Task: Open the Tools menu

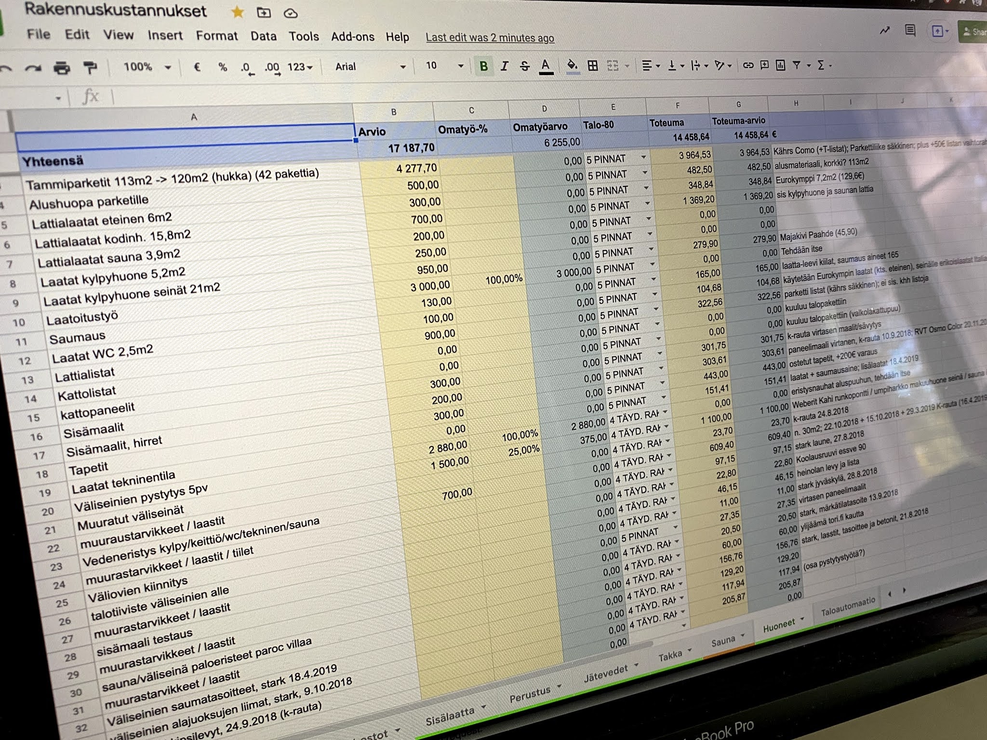Action: [304, 37]
